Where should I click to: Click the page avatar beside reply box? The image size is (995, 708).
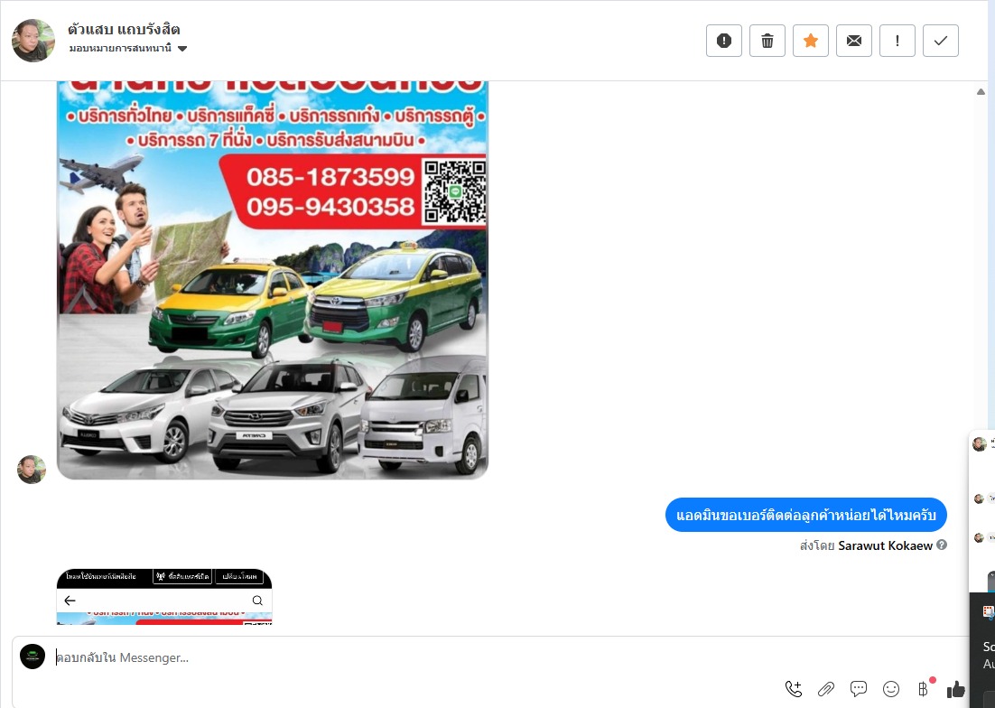(x=33, y=657)
